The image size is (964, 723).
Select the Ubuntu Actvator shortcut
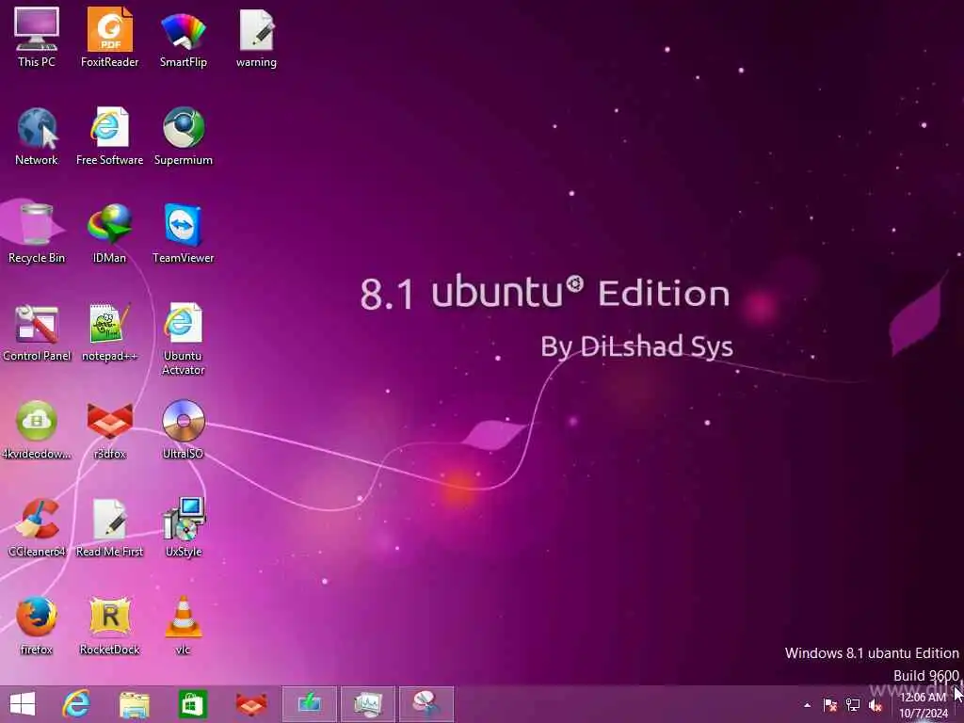click(184, 338)
